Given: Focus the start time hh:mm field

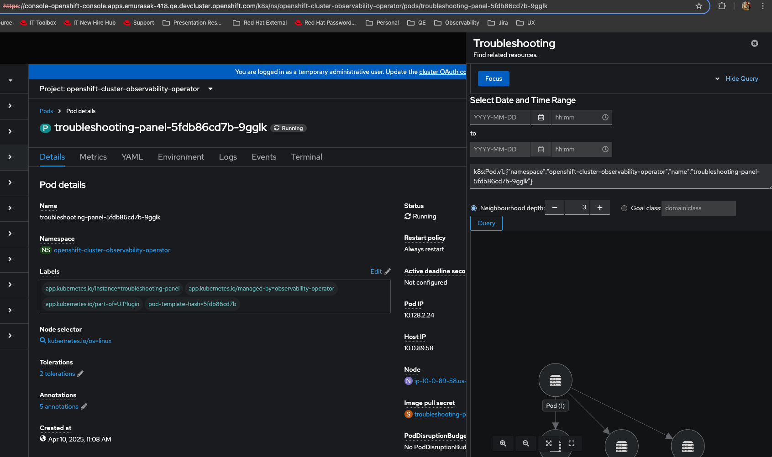Looking at the screenshot, I should (575, 117).
